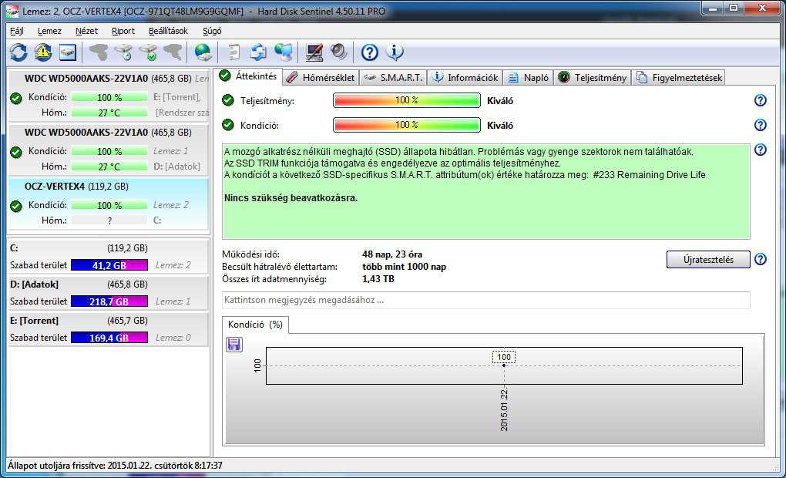Switch to the Hőmérséklet tab

[321, 78]
